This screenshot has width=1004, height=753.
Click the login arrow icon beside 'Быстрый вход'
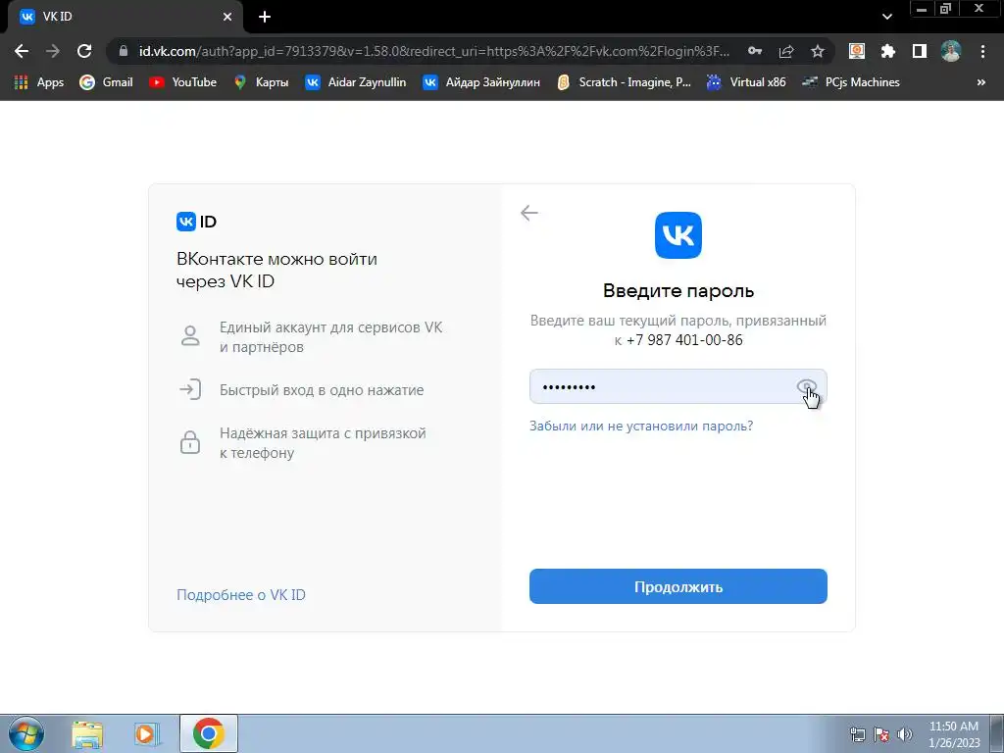[190, 389]
